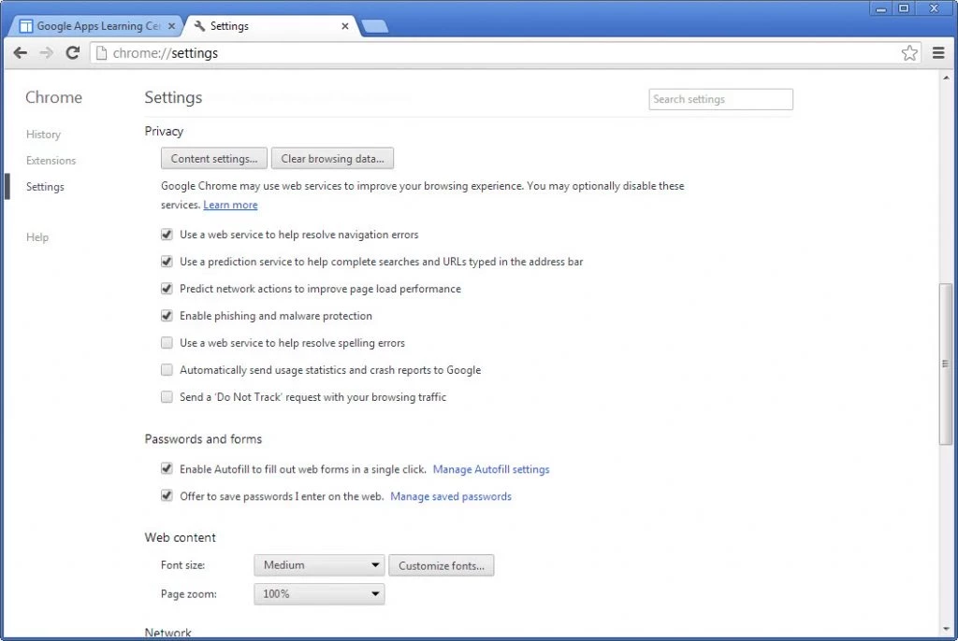Close the Settings tab with its X

coord(345,26)
